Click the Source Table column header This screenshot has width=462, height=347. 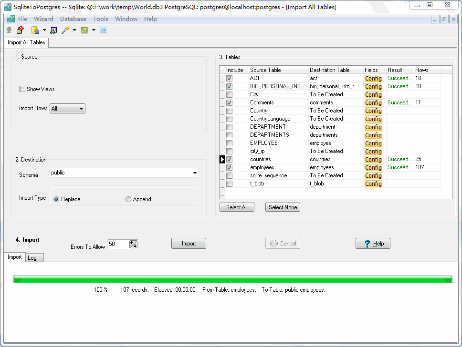point(278,70)
